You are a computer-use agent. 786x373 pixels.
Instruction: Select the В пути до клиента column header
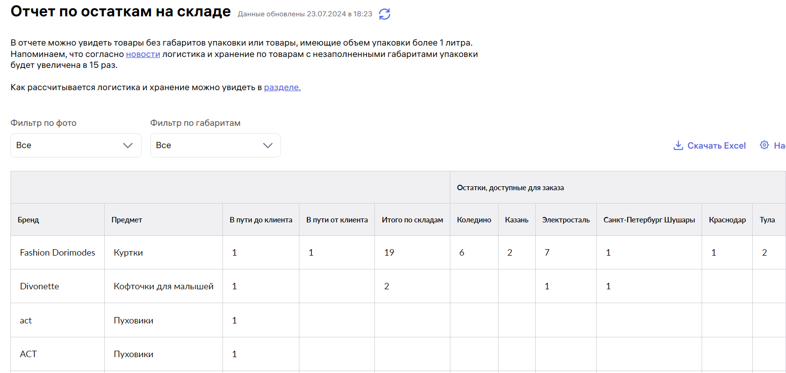tap(261, 220)
